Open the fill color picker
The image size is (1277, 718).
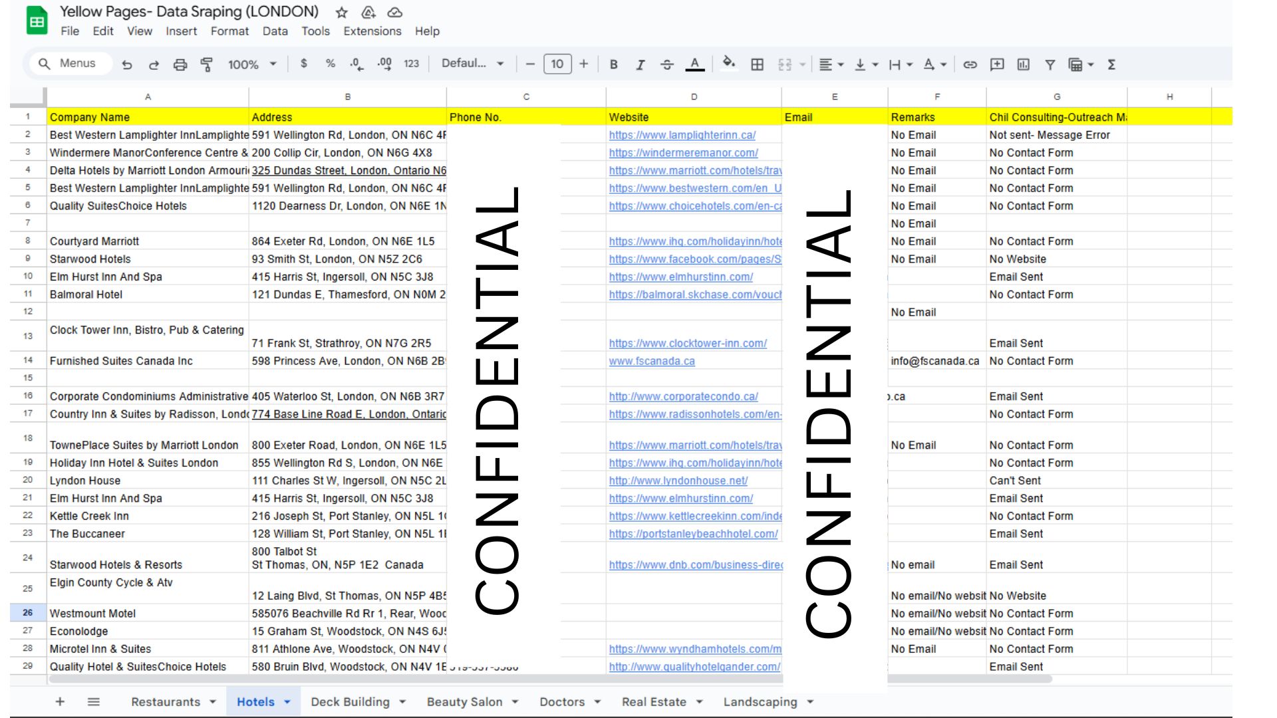[728, 63]
